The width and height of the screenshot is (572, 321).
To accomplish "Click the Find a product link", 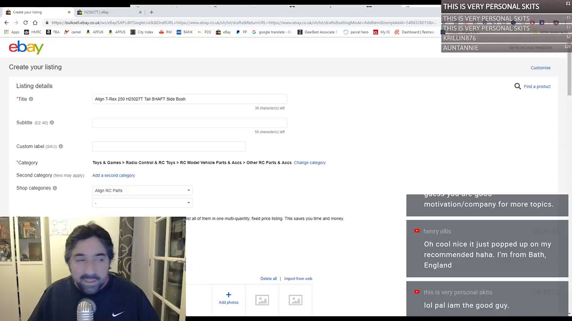I will [537, 86].
